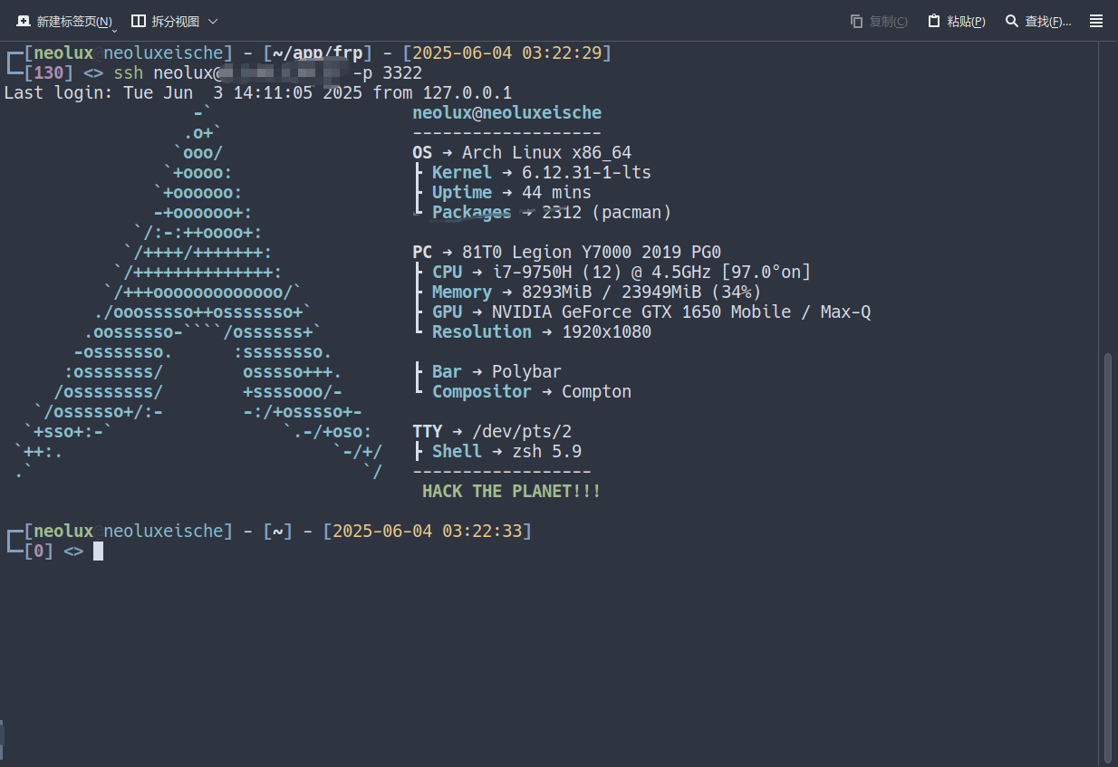This screenshot has height=767, width=1118.
Task: Open the 查找 find toolbar button
Action: [1038, 21]
